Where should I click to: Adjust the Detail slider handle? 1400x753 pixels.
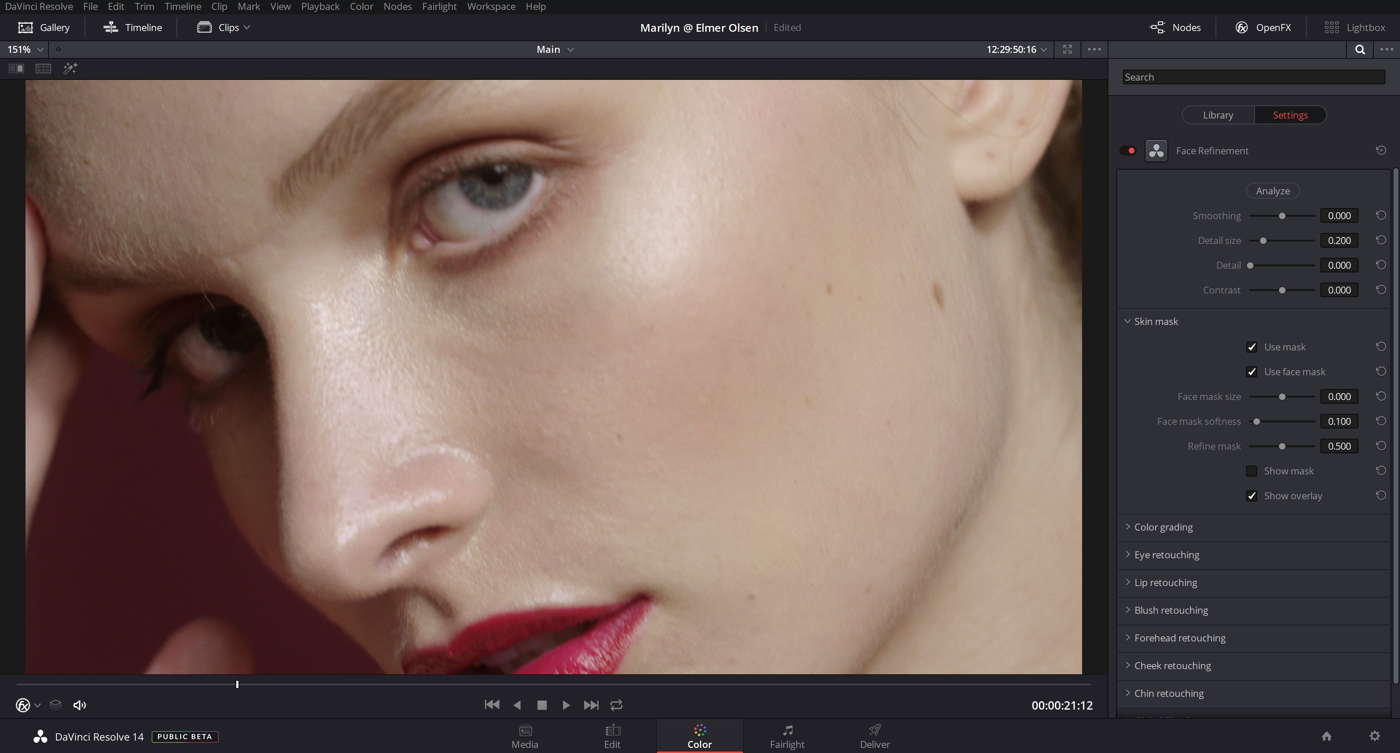click(x=1250, y=265)
